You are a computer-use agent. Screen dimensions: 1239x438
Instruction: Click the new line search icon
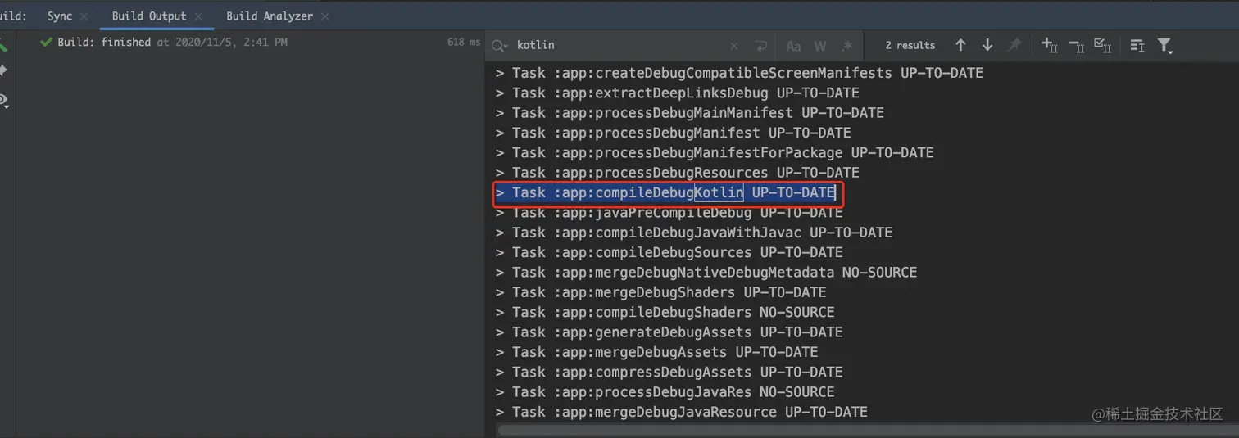[761, 46]
